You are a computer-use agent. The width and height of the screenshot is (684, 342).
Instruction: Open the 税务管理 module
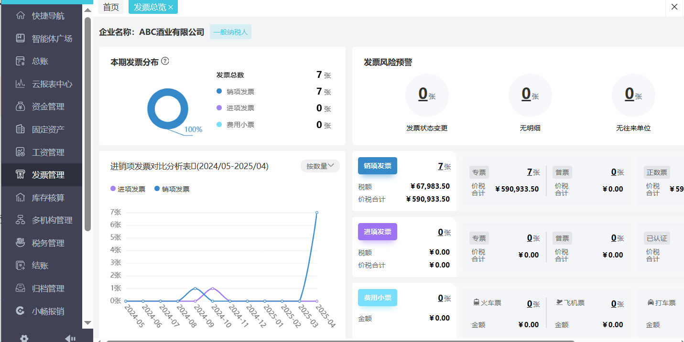(x=42, y=242)
